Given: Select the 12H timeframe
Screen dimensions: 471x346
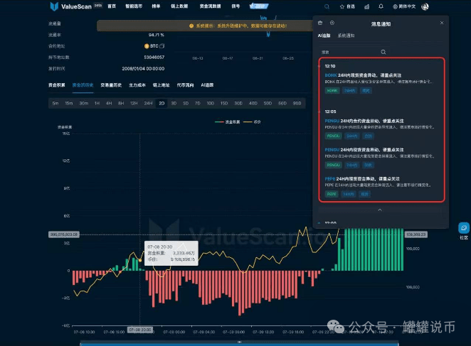Looking at the screenshot, I should point(134,103).
